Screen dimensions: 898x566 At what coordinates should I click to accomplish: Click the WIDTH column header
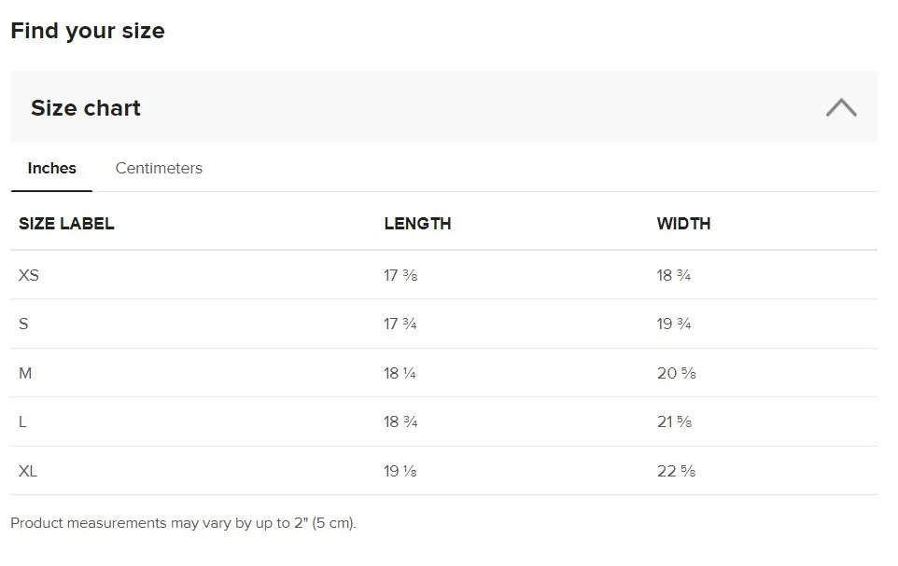(683, 223)
